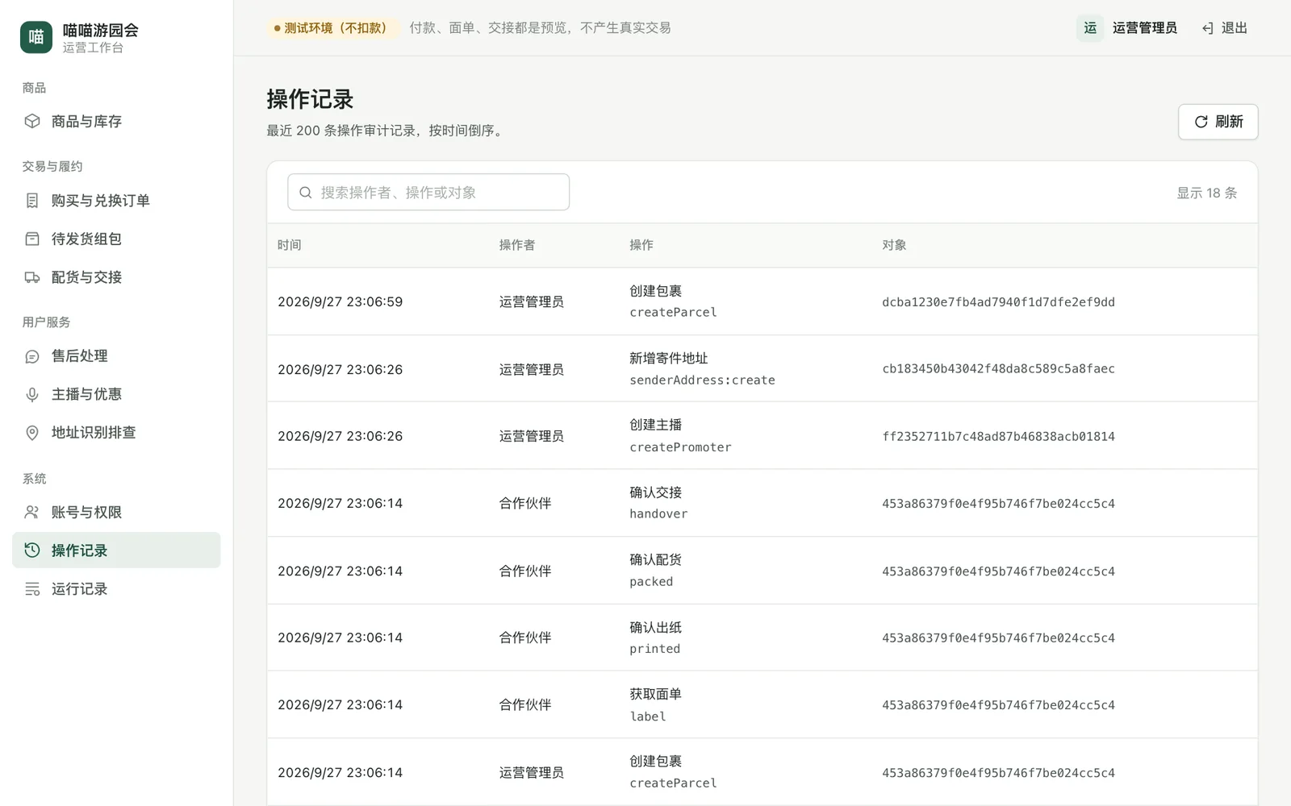Click the 运 user avatar badge
The height and width of the screenshot is (806, 1291).
click(1090, 28)
